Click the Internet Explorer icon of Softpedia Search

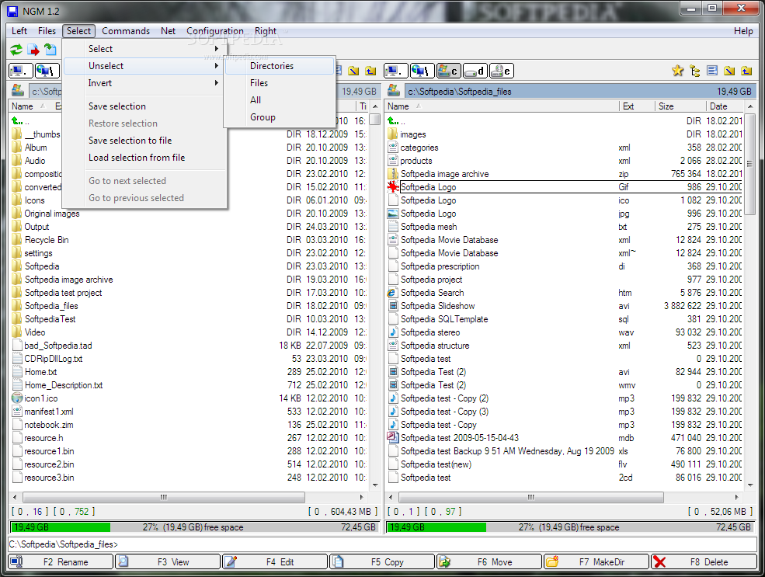click(393, 293)
